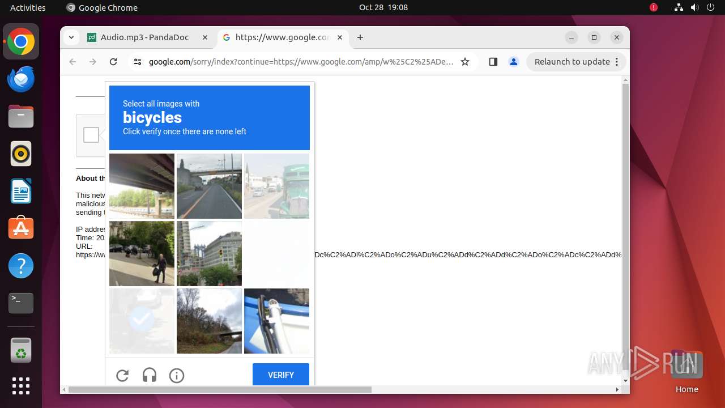Image resolution: width=725 pixels, height=408 pixels.
Task: Open the Google Chrome app menu in top bar
Action: (102, 7)
